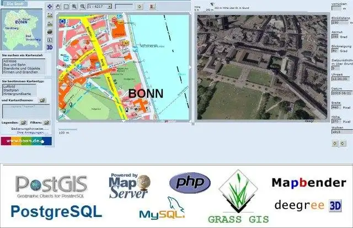Pan map west with left edge arrow
This screenshot has height=228, width=353.
click(x=57, y=67)
